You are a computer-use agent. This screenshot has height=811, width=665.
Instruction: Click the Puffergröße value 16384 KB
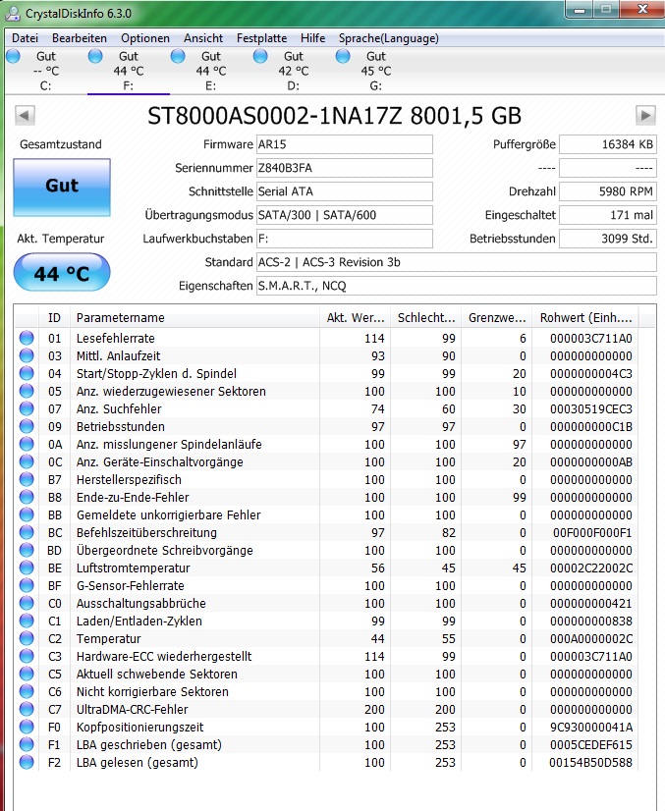pos(608,144)
